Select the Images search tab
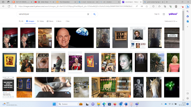The height and width of the screenshot is (107, 191). coord(30,21)
